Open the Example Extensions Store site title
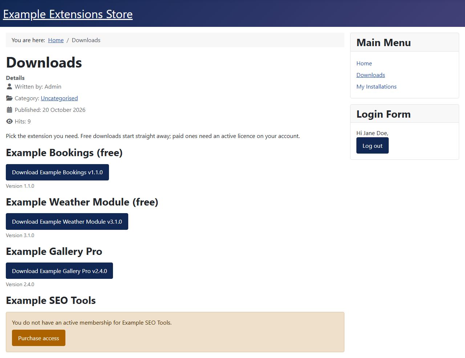This screenshot has height=358, width=465. point(68,14)
